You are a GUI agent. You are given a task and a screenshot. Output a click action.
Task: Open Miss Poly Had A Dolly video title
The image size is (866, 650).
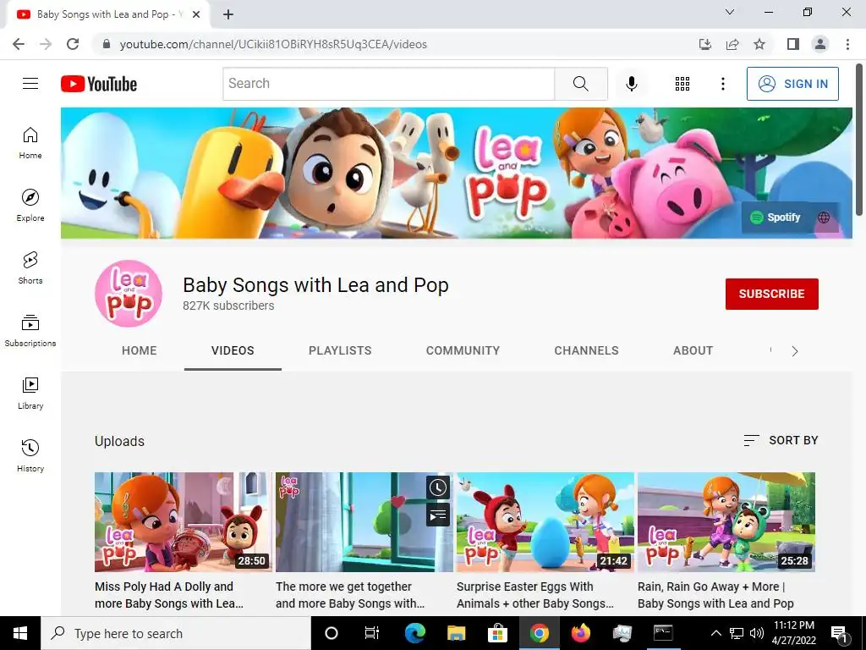pyautogui.click(x=169, y=595)
